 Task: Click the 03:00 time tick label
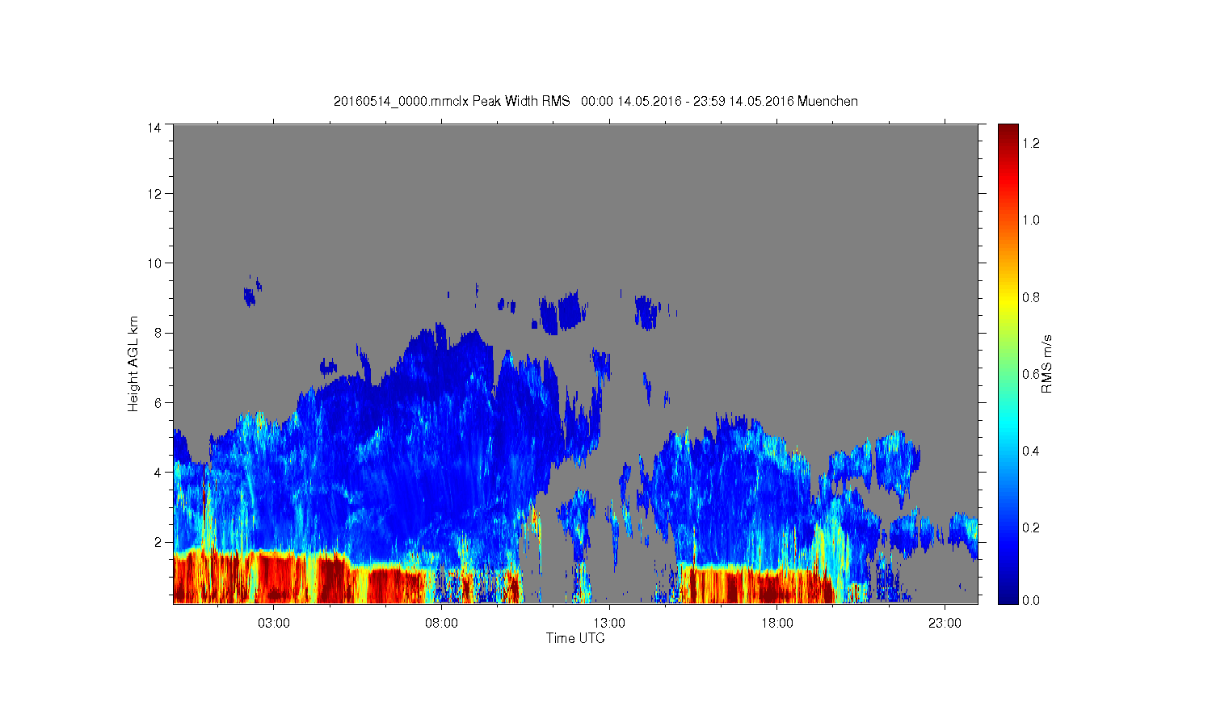coord(274,624)
